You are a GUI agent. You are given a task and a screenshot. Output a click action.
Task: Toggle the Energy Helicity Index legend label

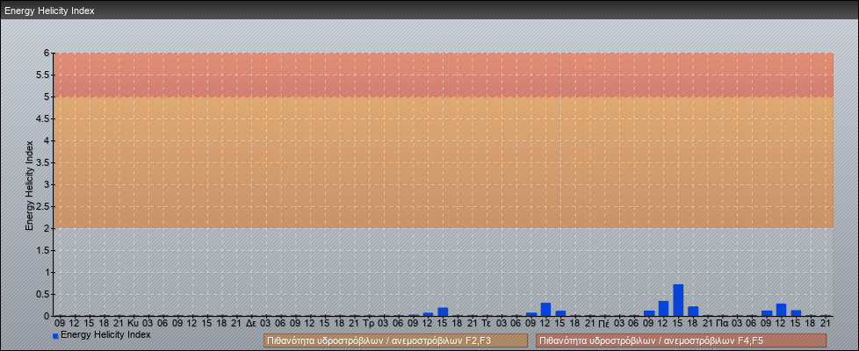point(105,334)
